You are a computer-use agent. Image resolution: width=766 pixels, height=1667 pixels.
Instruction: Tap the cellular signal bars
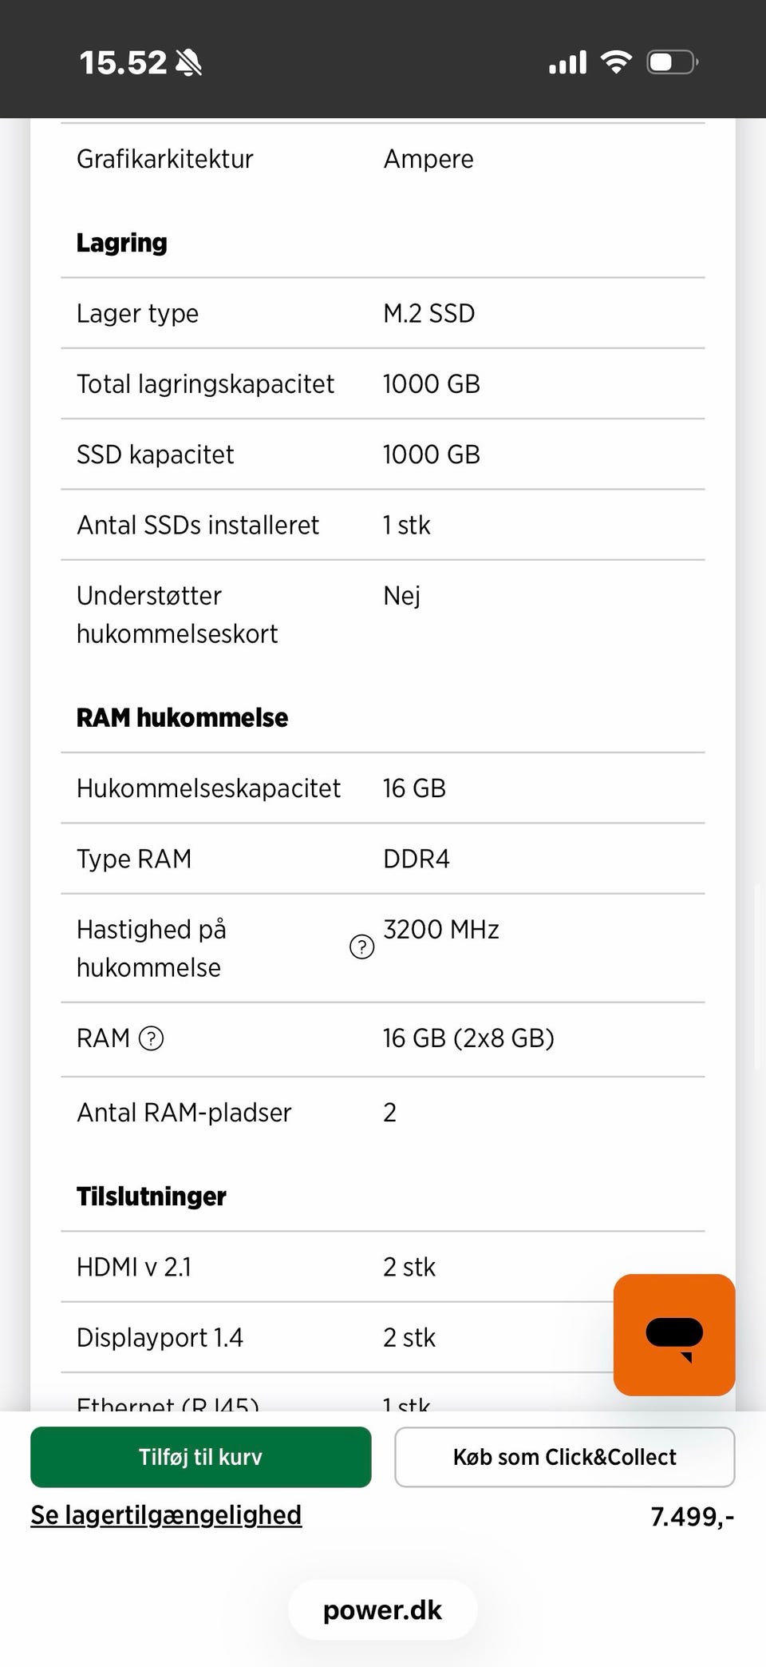[567, 62]
